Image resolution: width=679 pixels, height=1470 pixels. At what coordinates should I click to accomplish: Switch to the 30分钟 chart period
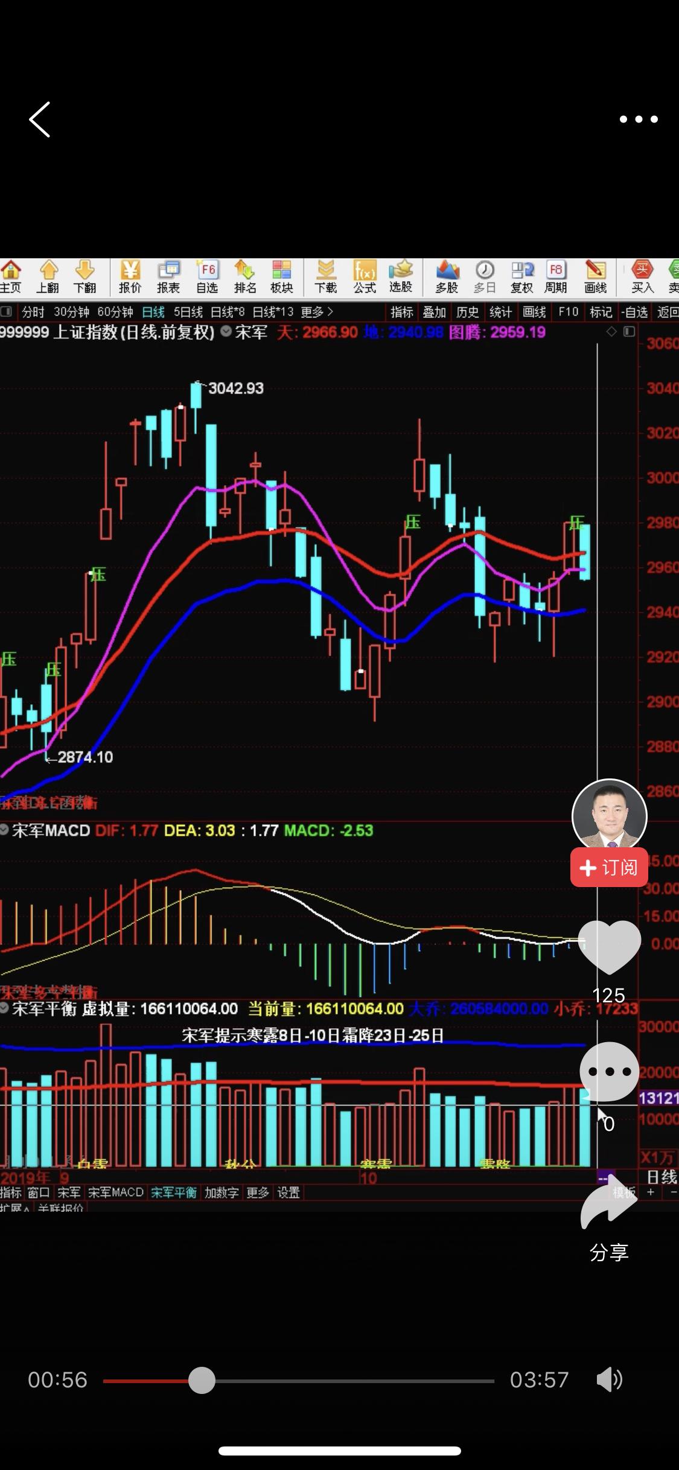click(71, 312)
